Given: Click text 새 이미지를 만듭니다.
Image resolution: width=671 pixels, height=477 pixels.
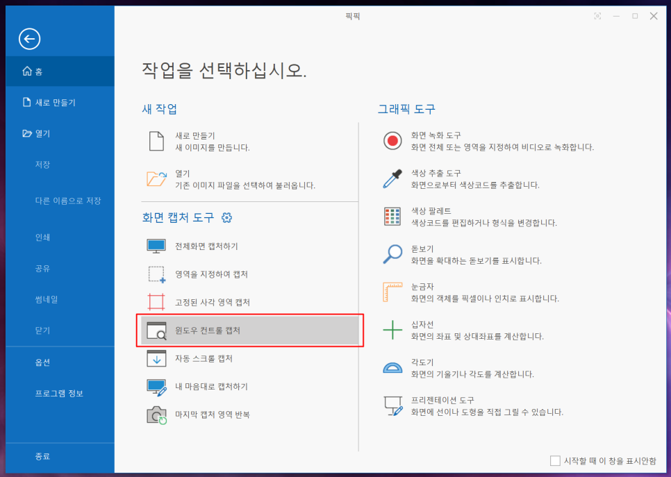Looking at the screenshot, I should pos(213,148).
